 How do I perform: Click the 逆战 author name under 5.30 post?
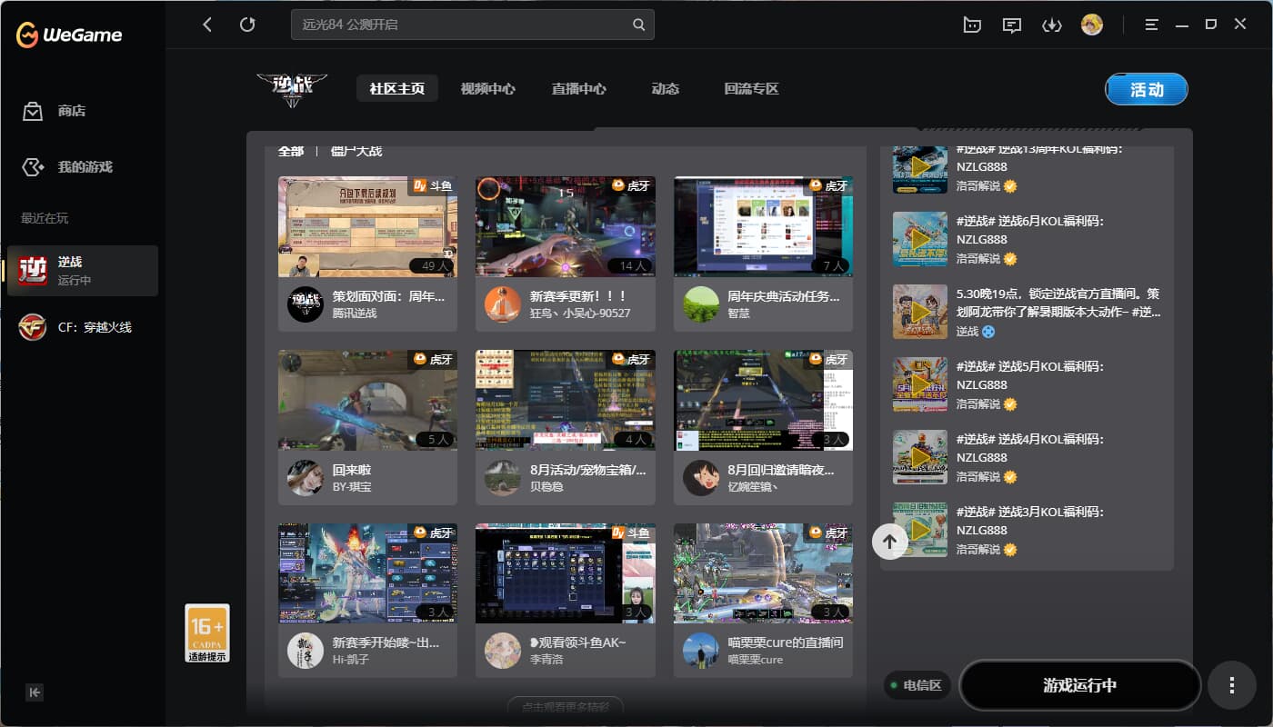pyautogui.click(x=967, y=332)
